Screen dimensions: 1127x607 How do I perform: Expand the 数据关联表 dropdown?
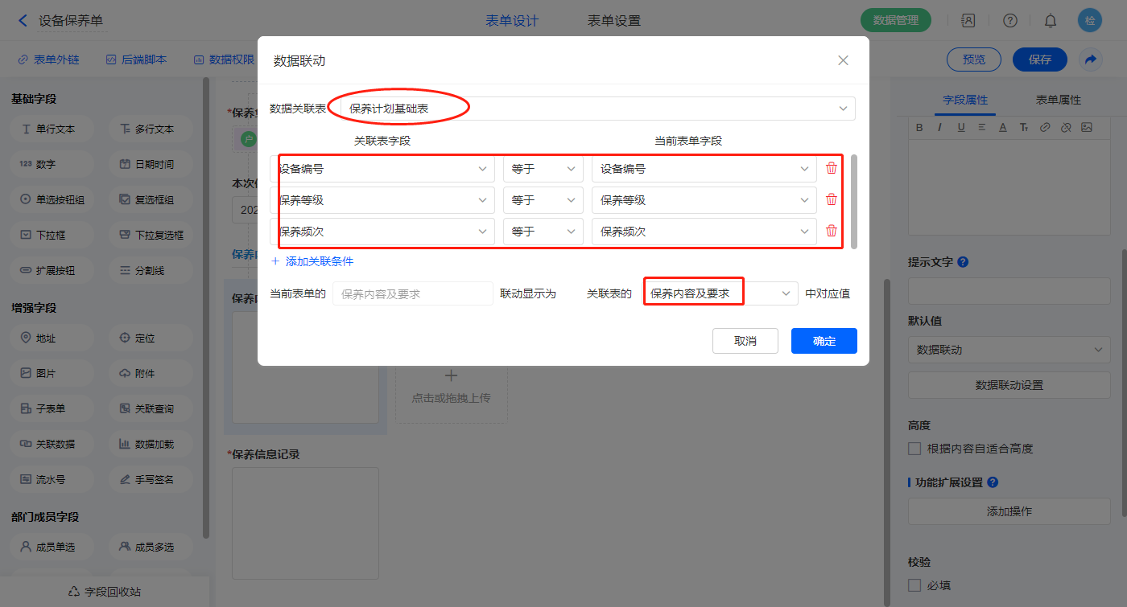[597, 109]
